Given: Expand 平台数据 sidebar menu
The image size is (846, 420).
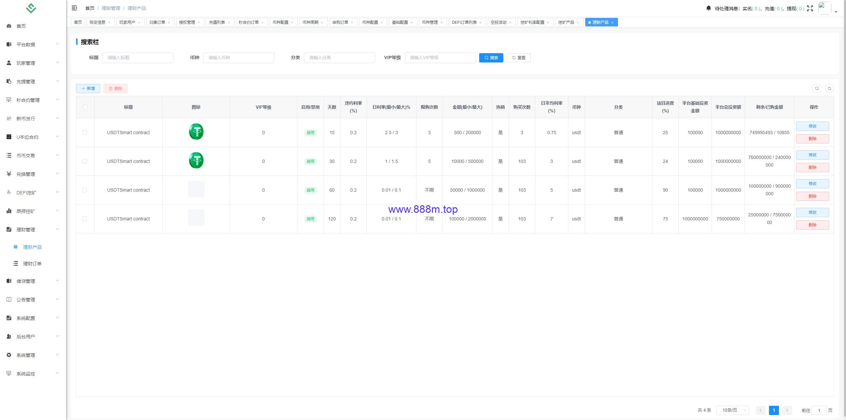Looking at the screenshot, I should click(x=33, y=44).
